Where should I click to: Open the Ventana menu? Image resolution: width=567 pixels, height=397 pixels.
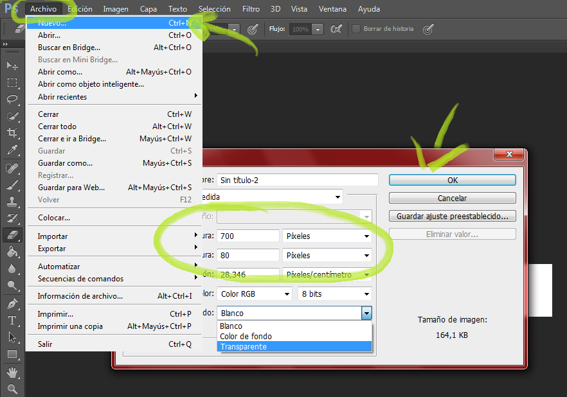(x=332, y=8)
